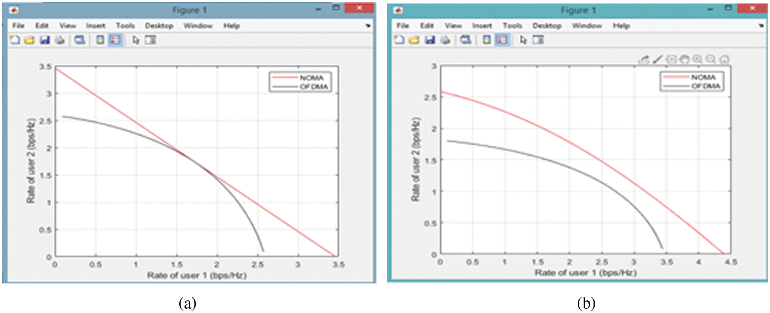The width and height of the screenshot is (770, 313).
Task: Click NOMA legend entry in left plot
Action: pos(311,78)
